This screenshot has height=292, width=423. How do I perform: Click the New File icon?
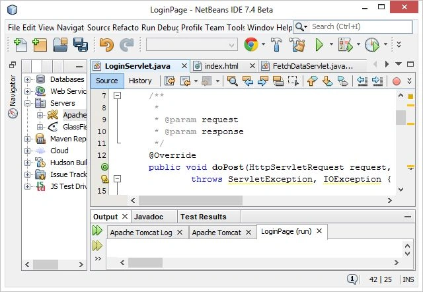tap(20, 45)
